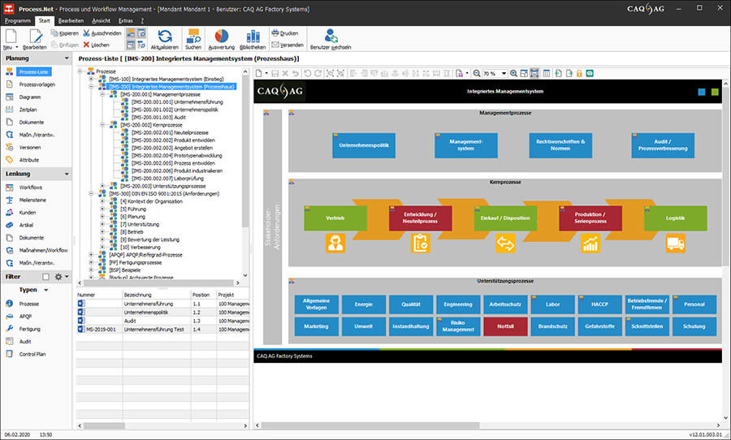Viewport: 731px width, 440px height.
Task: Open the 70 % zoom dropdown
Action: click(504, 74)
